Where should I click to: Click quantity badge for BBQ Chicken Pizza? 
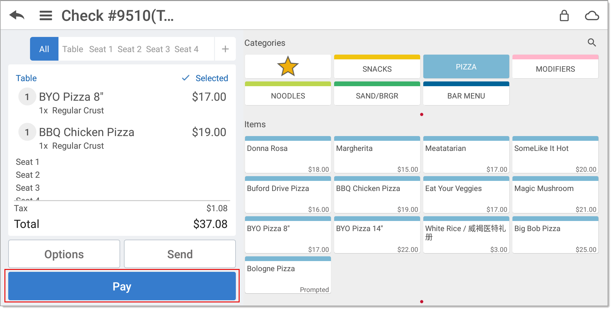pos(27,132)
